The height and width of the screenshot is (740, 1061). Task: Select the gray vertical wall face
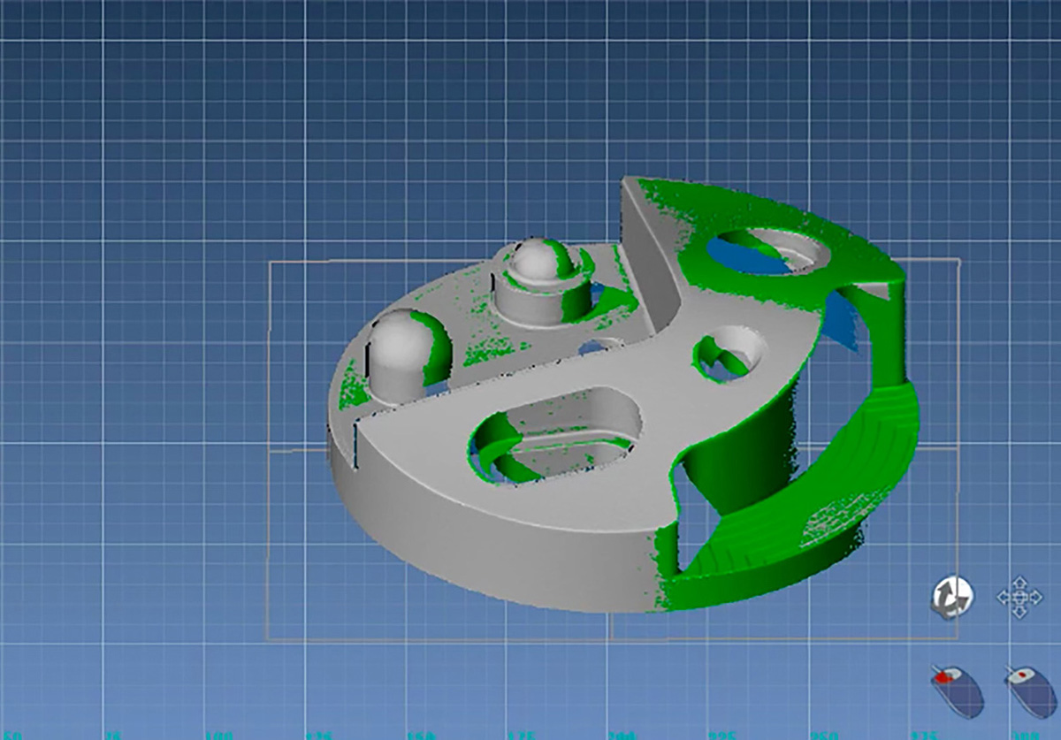[652, 256]
